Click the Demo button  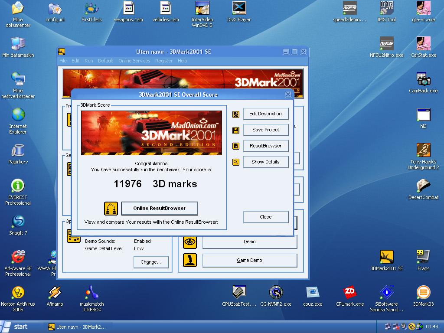(x=249, y=242)
